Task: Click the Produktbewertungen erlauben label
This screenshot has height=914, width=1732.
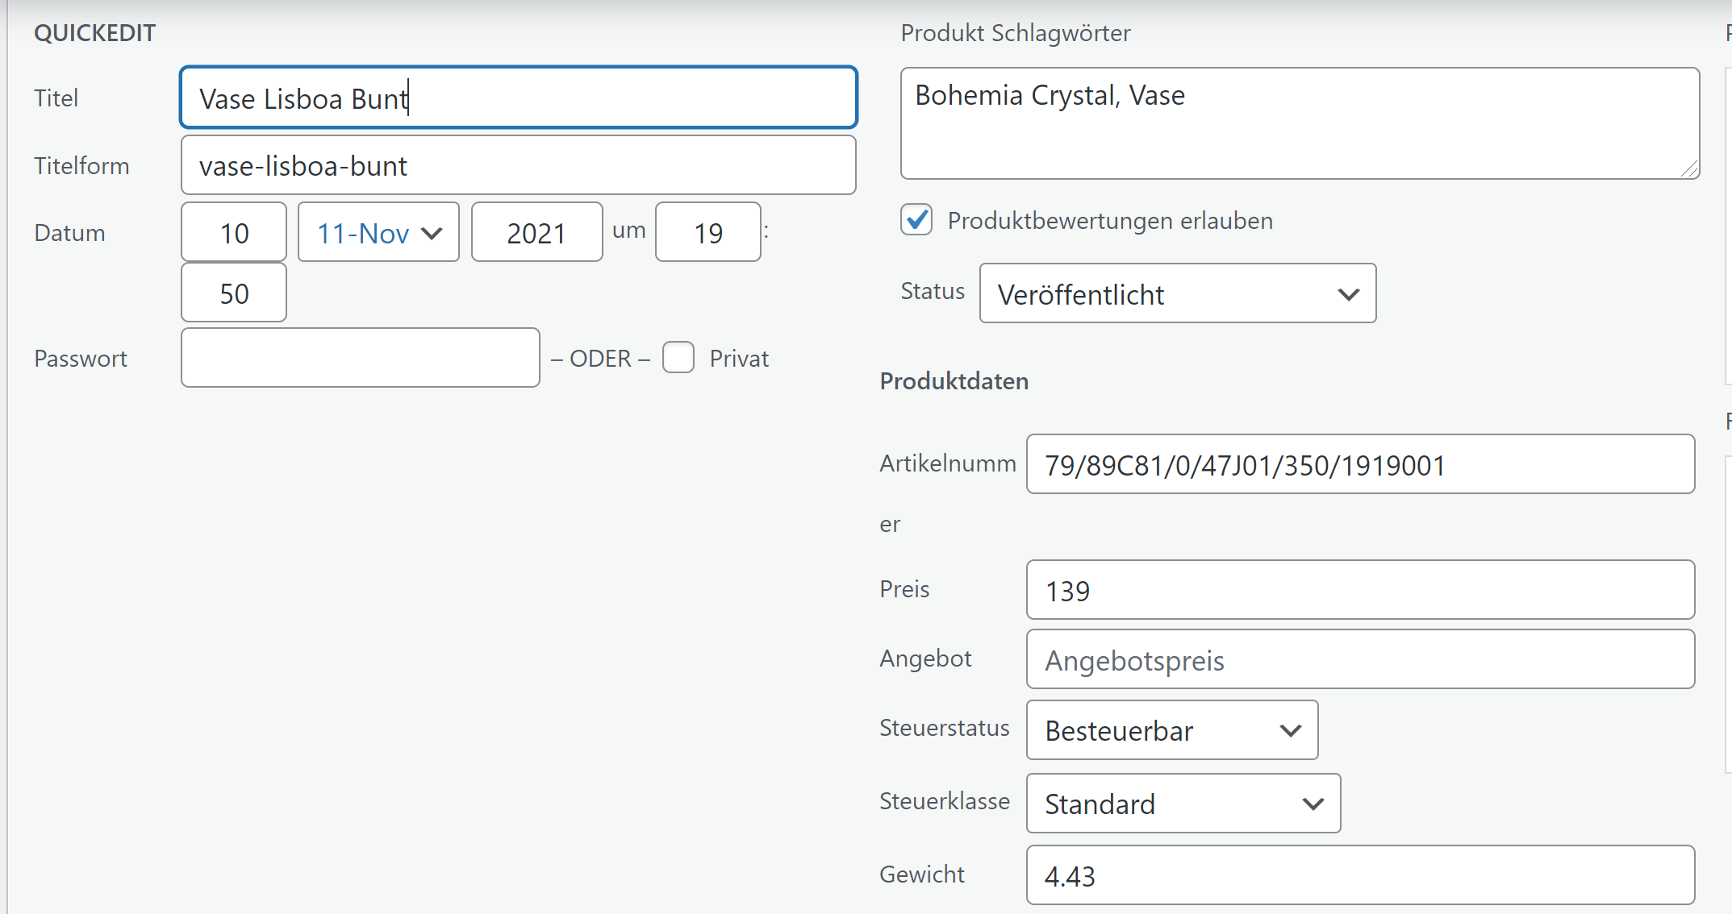Action: tap(1110, 220)
